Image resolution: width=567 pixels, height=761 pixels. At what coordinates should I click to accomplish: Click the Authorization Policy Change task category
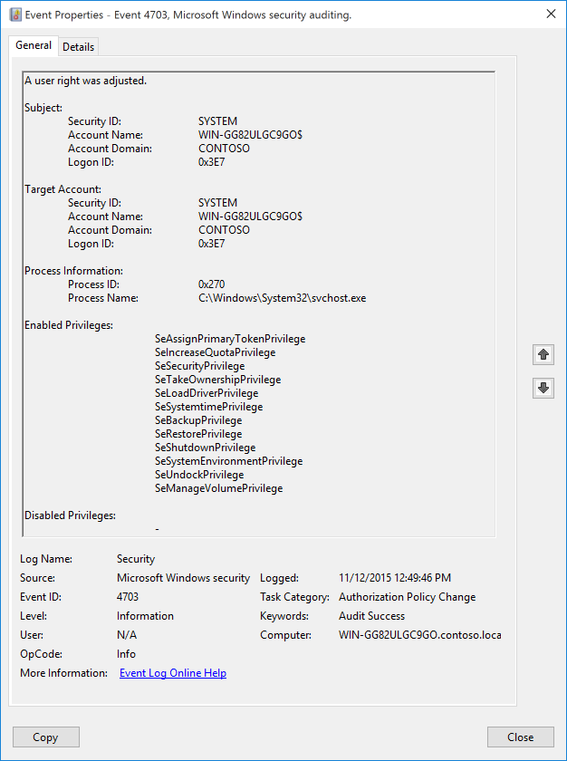(407, 597)
